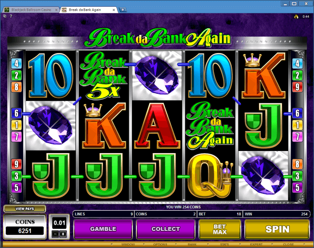The height and width of the screenshot is (248, 314).
Task: Click the Bet Max button
Action: point(220,229)
